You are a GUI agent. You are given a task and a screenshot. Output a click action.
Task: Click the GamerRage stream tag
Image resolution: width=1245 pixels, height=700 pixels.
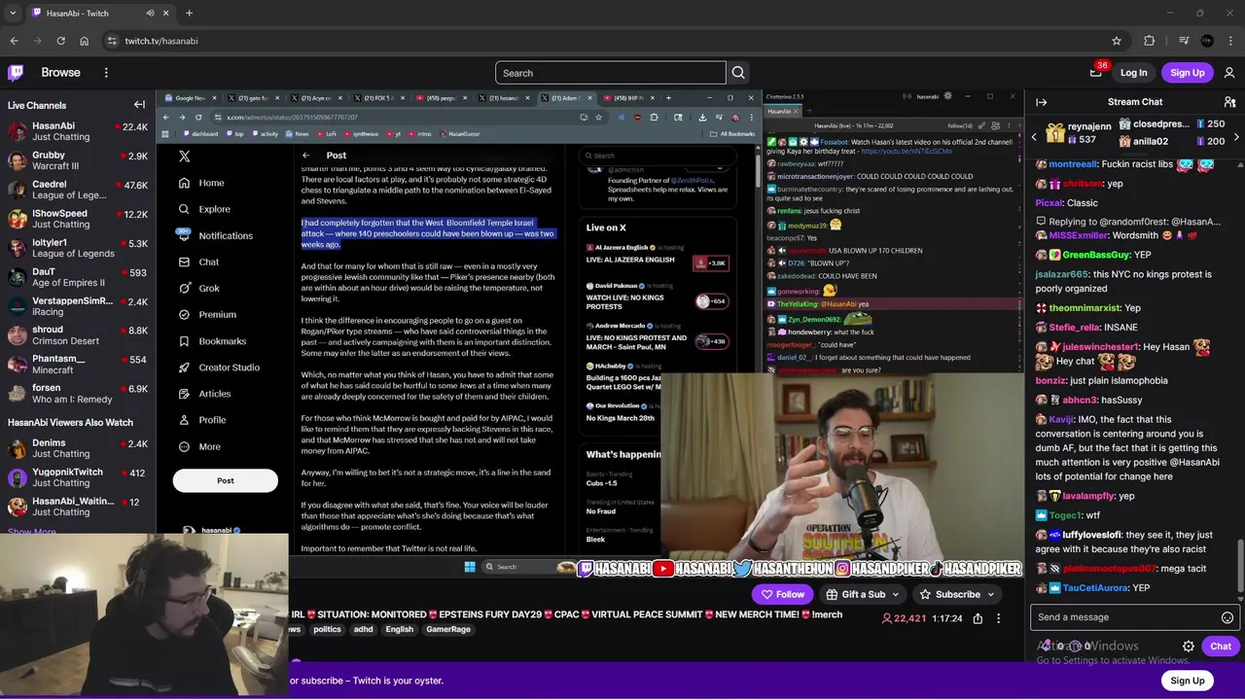tap(448, 629)
